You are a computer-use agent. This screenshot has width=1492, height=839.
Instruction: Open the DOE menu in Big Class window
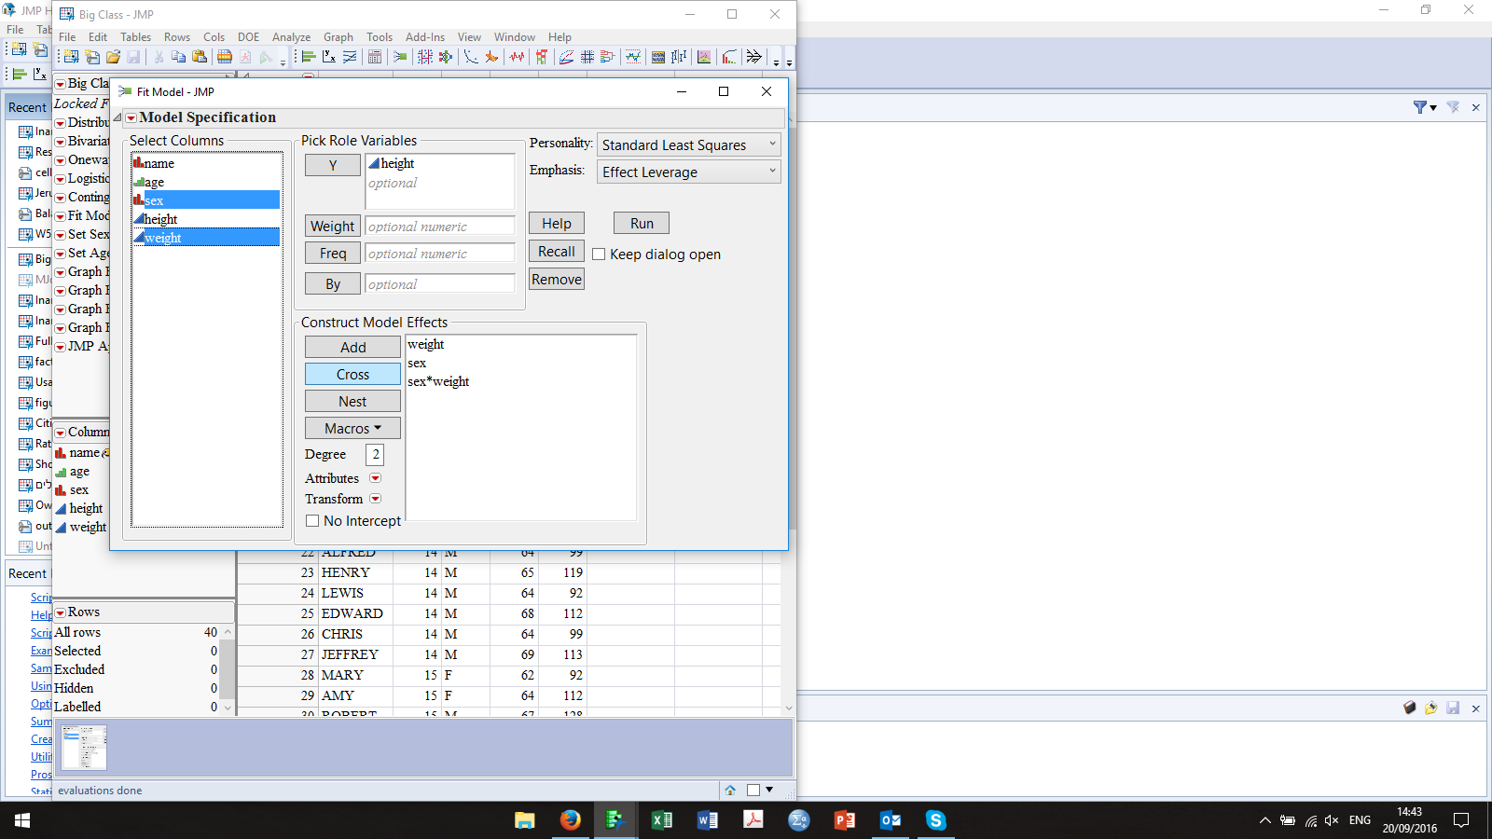click(x=248, y=37)
